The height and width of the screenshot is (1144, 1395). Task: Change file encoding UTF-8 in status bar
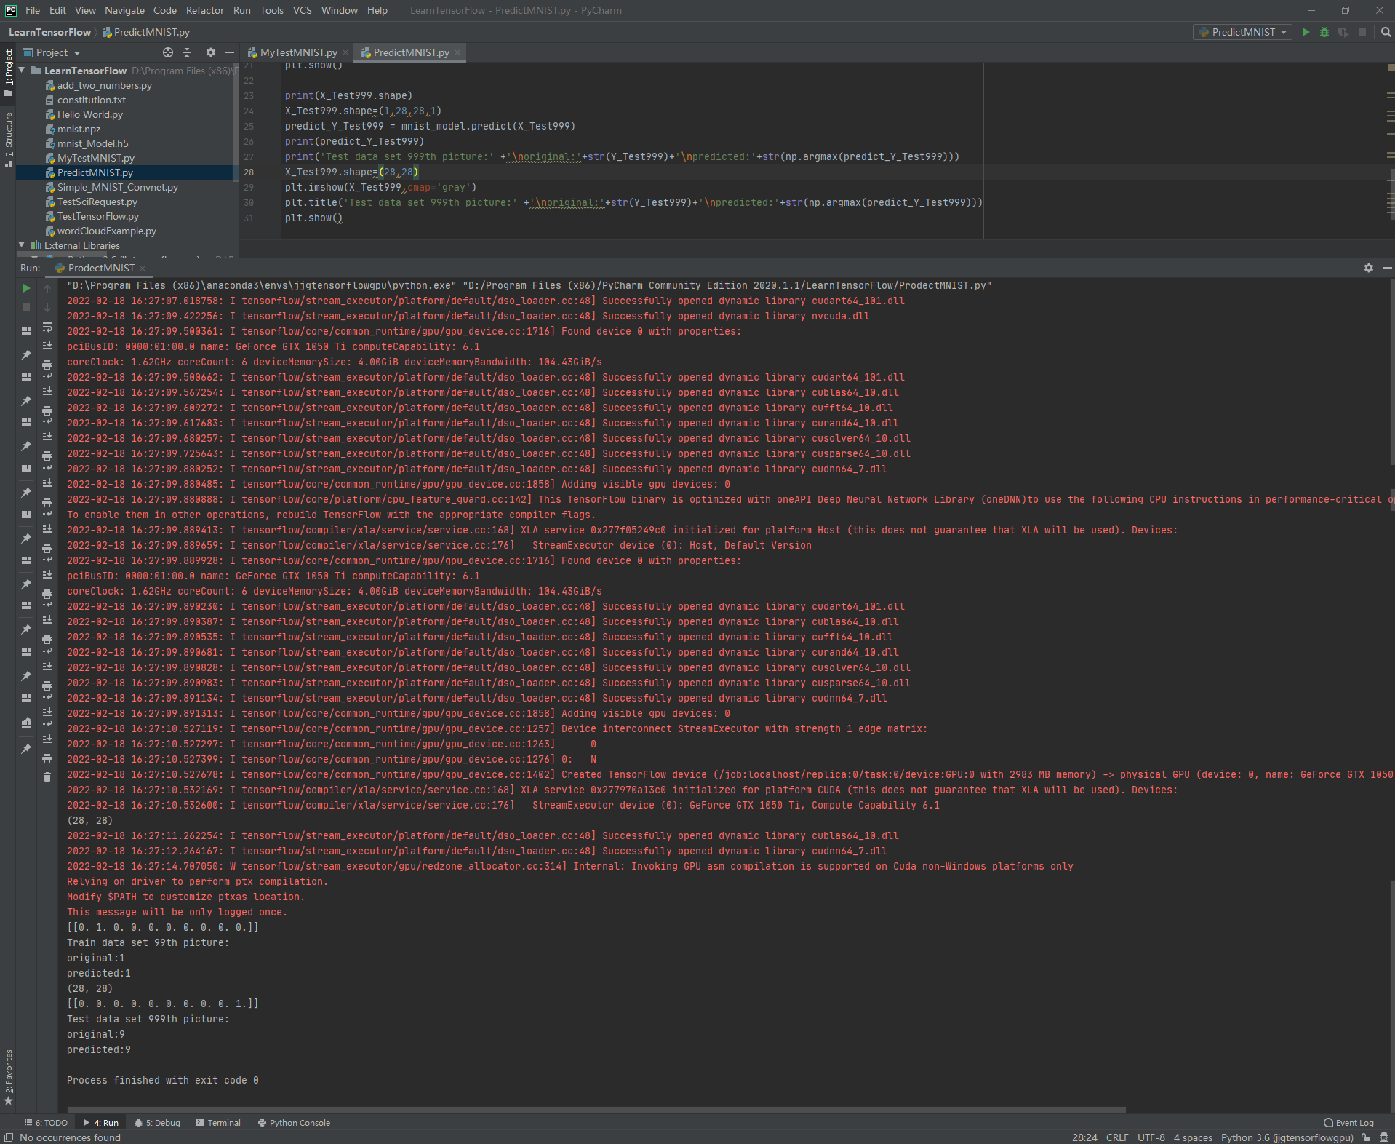[x=1151, y=1137]
